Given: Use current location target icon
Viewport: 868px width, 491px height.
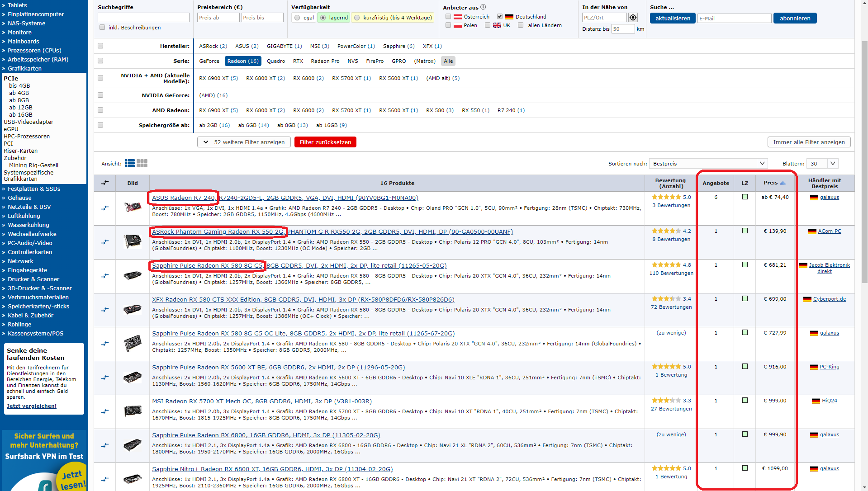Looking at the screenshot, I should pos(633,18).
